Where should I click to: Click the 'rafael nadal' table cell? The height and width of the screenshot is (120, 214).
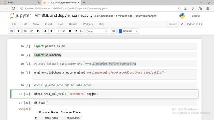tap(51, 118)
